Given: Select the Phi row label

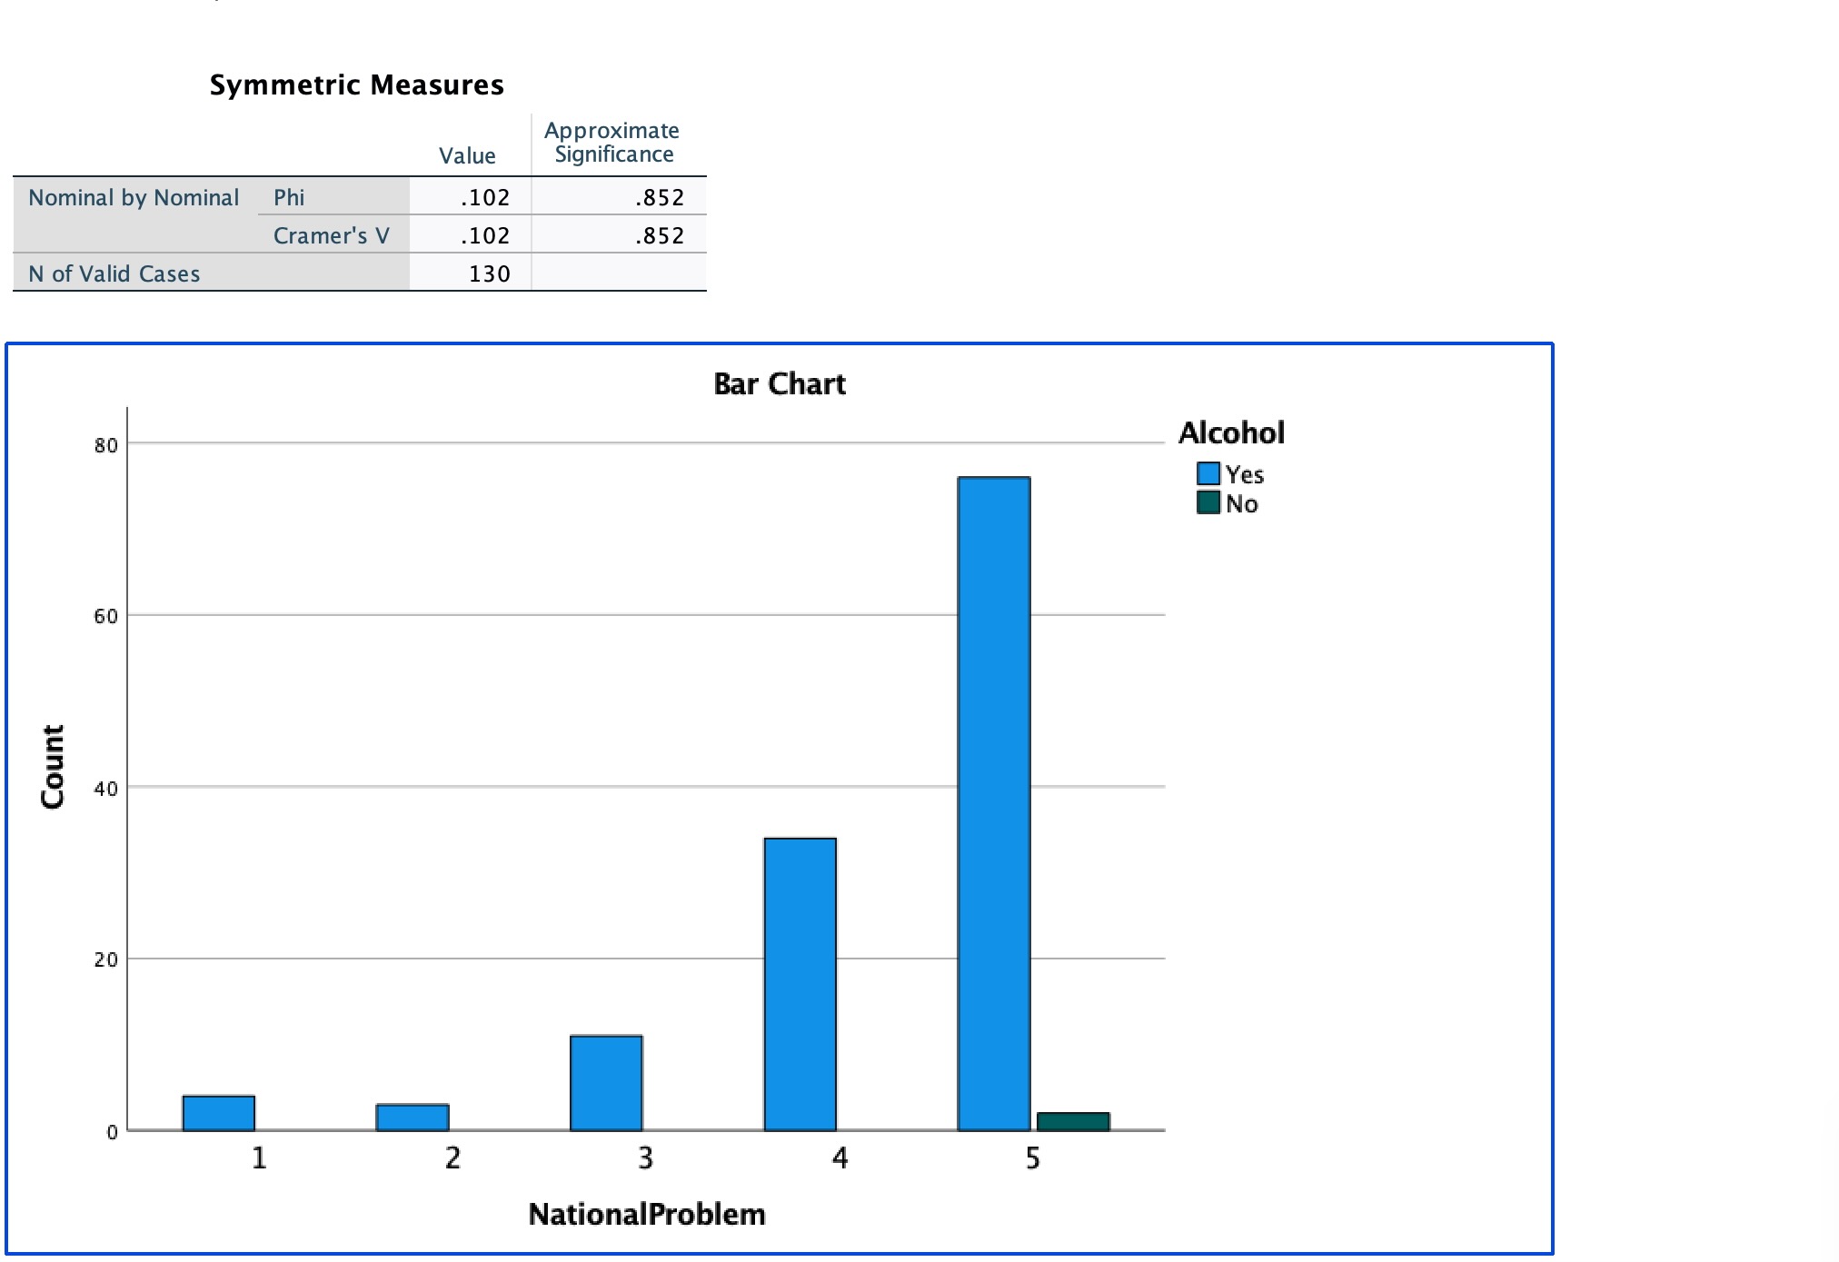Looking at the screenshot, I should pos(289,197).
